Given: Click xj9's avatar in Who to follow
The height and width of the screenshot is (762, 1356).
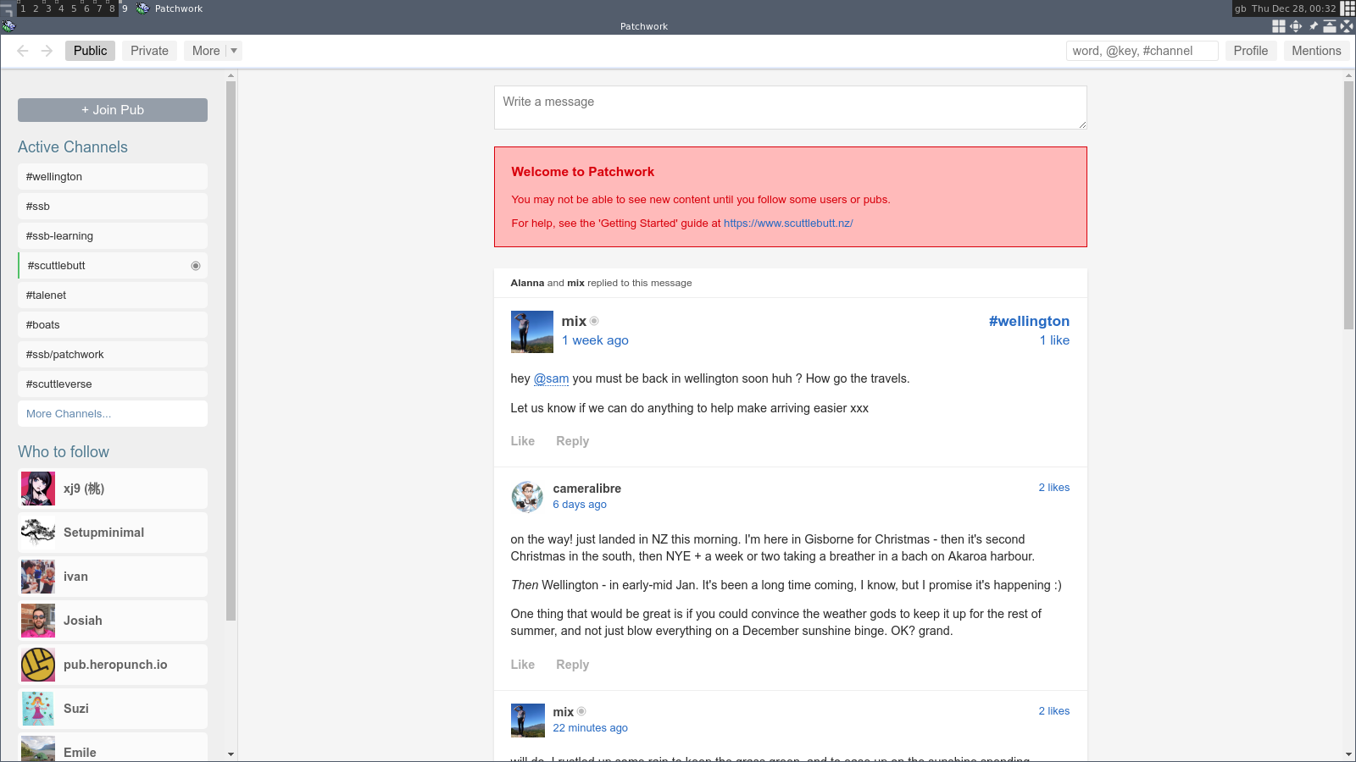Looking at the screenshot, I should 38,489.
